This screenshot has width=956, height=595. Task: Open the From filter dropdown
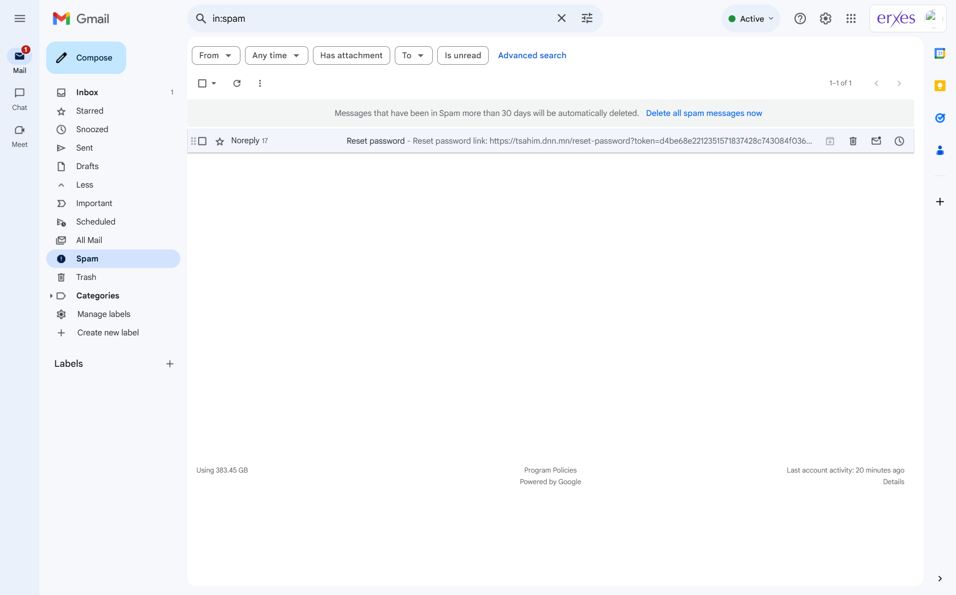coord(216,55)
